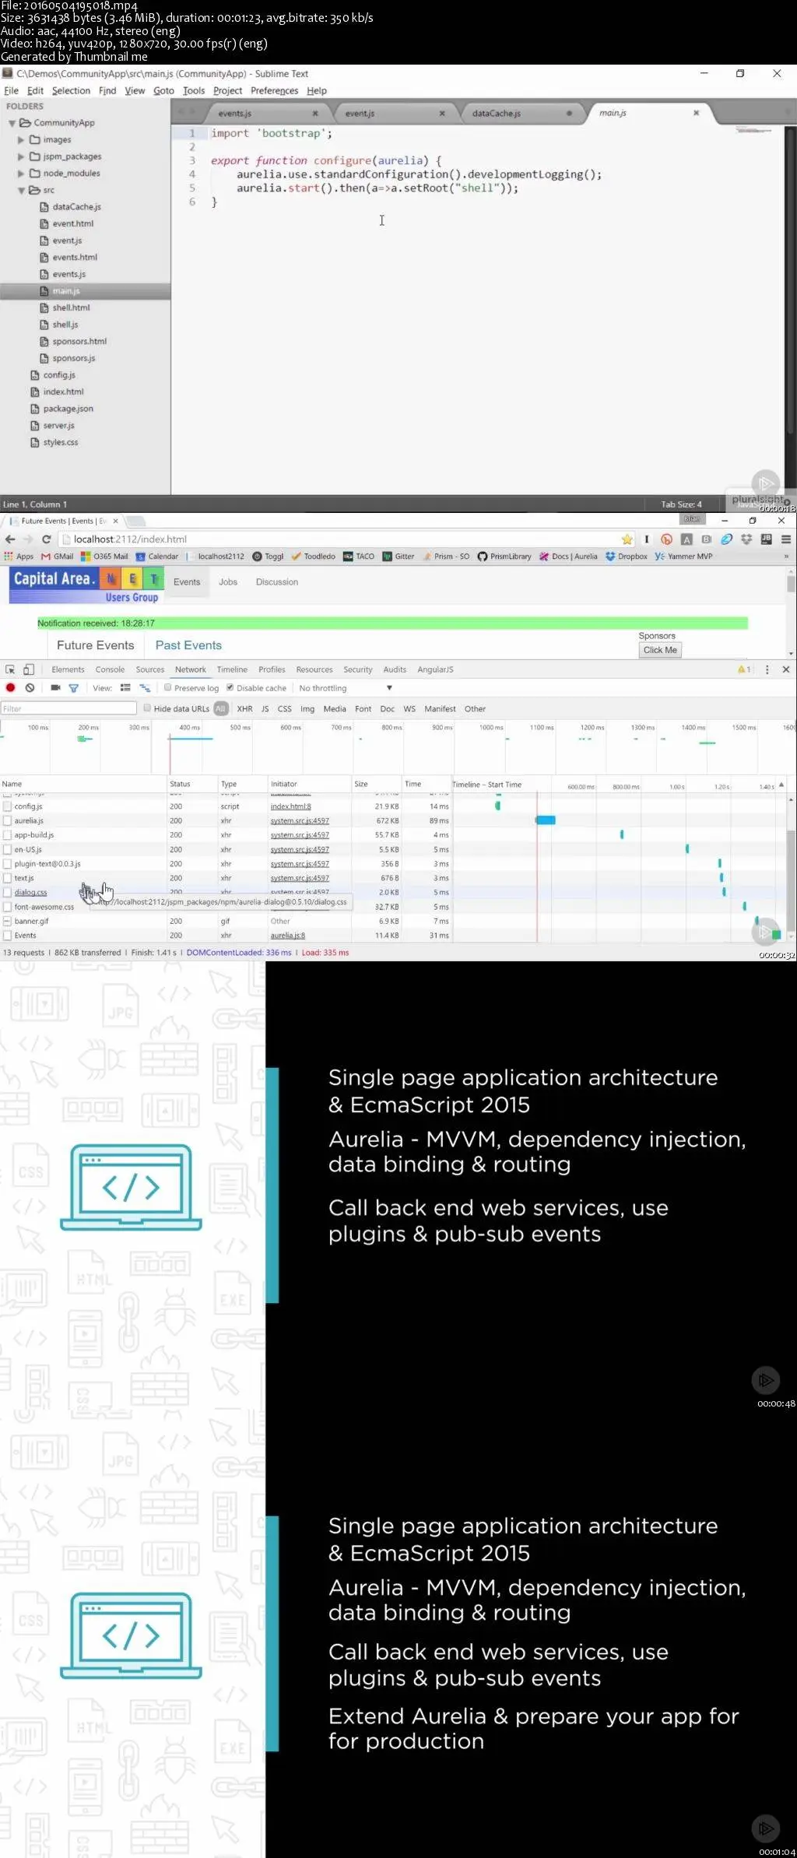This screenshot has height=1858, width=797.
Task: Click the Discussion navigation link
Action: pos(277,581)
